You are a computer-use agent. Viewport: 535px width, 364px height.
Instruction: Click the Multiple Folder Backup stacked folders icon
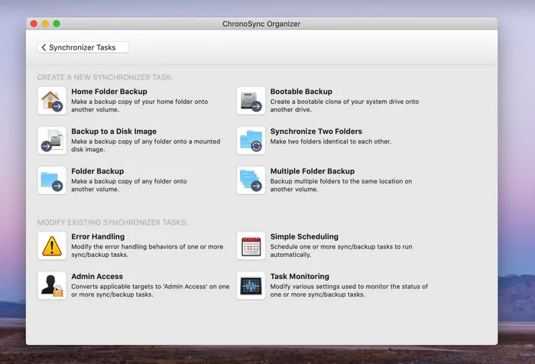pos(251,180)
